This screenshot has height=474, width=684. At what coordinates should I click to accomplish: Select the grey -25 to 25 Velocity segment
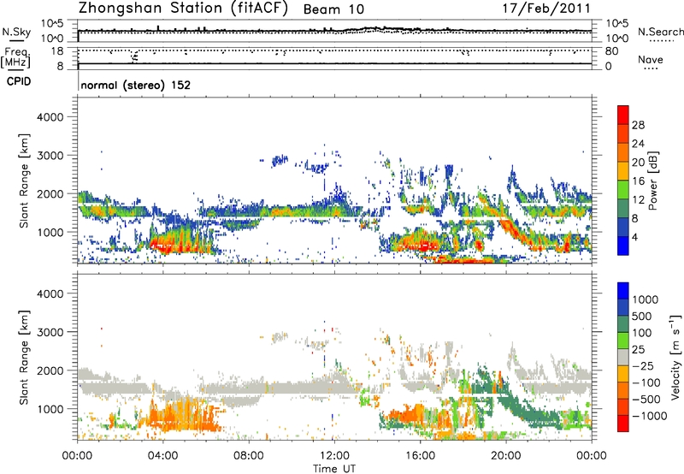tap(623, 357)
